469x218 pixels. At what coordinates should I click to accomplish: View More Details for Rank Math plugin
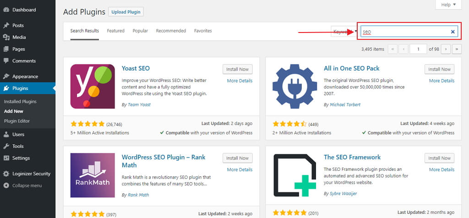tap(240, 169)
